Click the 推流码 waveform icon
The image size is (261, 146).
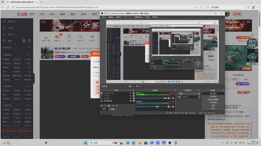92,37
